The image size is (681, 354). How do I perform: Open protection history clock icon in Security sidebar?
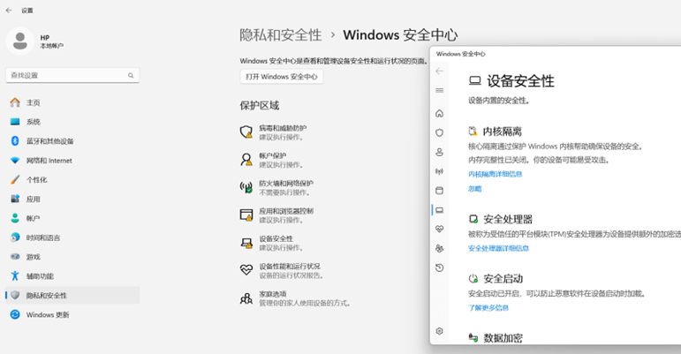pos(440,267)
